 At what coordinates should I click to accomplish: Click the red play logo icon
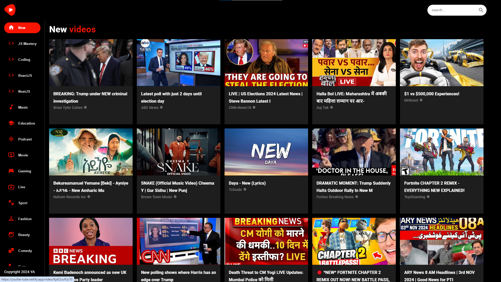pyautogui.click(x=10, y=10)
